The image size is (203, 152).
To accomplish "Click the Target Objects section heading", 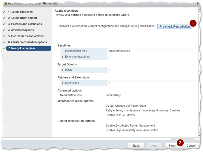I will (x=67, y=64).
